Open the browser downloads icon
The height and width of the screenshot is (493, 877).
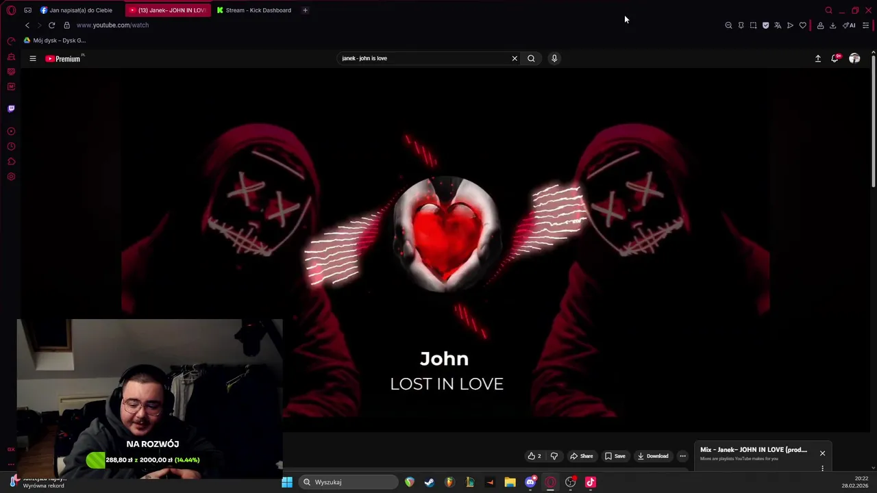(832, 25)
